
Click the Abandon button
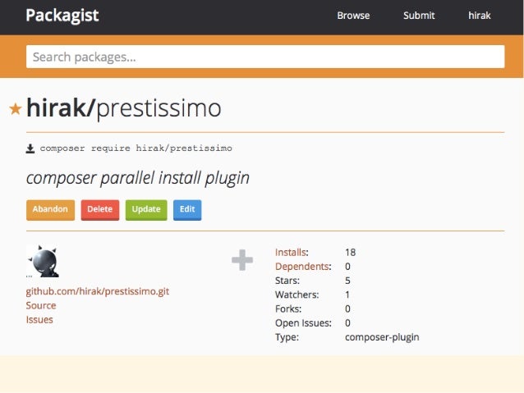coord(50,210)
